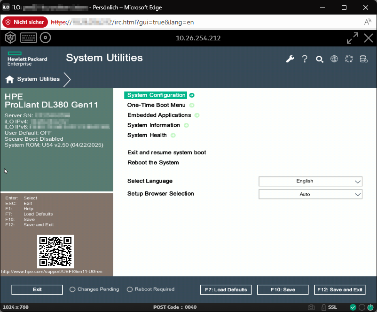
Task: Click F12: Save and Exit button
Action: tap(340, 289)
